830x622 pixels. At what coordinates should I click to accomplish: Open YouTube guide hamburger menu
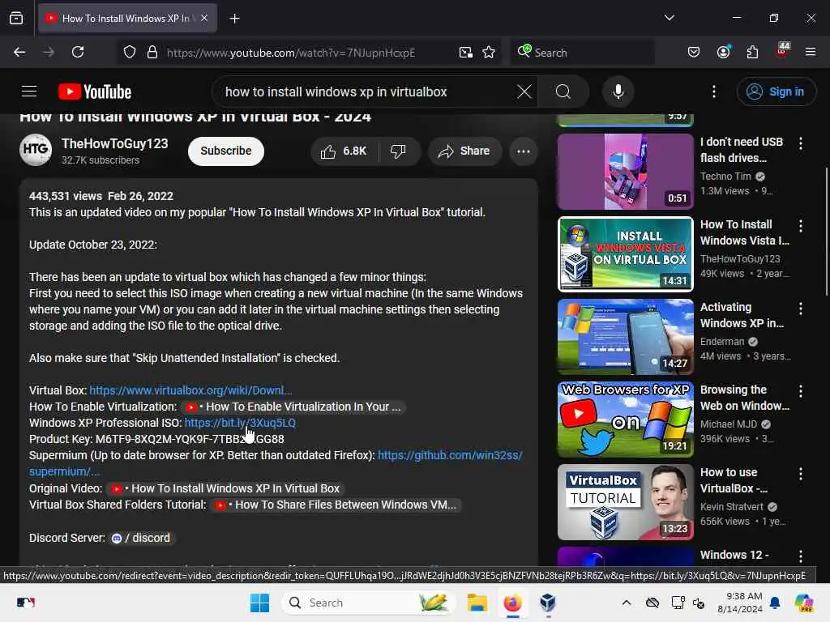pyautogui.click(x=29, y=92)
